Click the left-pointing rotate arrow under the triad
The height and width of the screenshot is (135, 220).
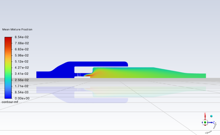pos(208,132)
